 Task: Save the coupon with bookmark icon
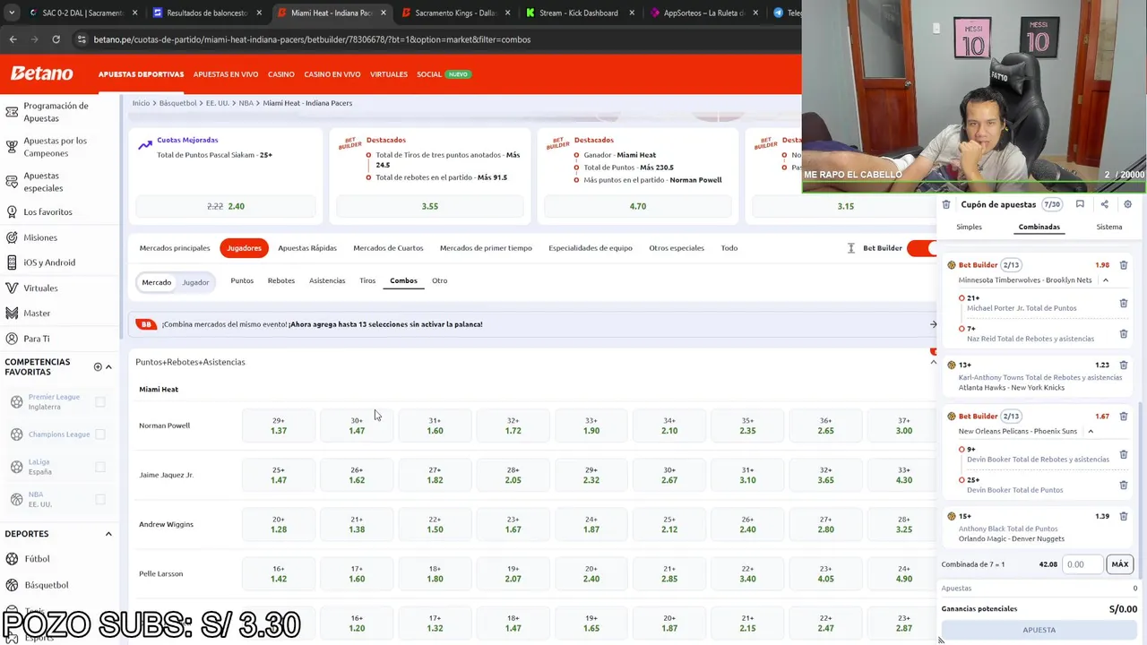(x=1080, y=204)
